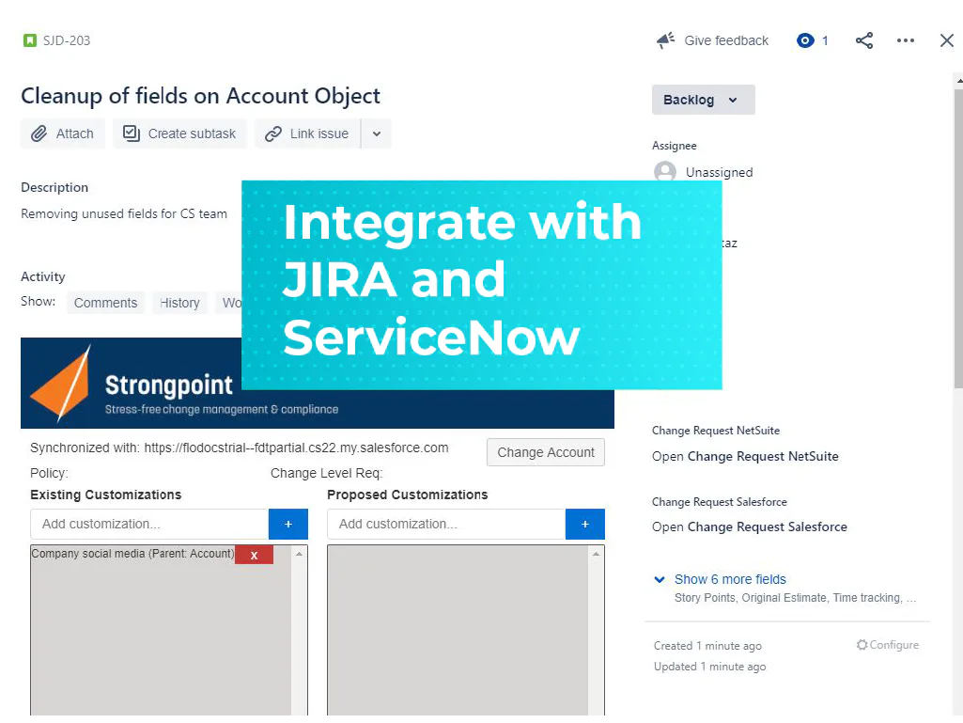Click the Strongpoint logo banner
This screenshot has width=963, height=723.
coord(318,383)
